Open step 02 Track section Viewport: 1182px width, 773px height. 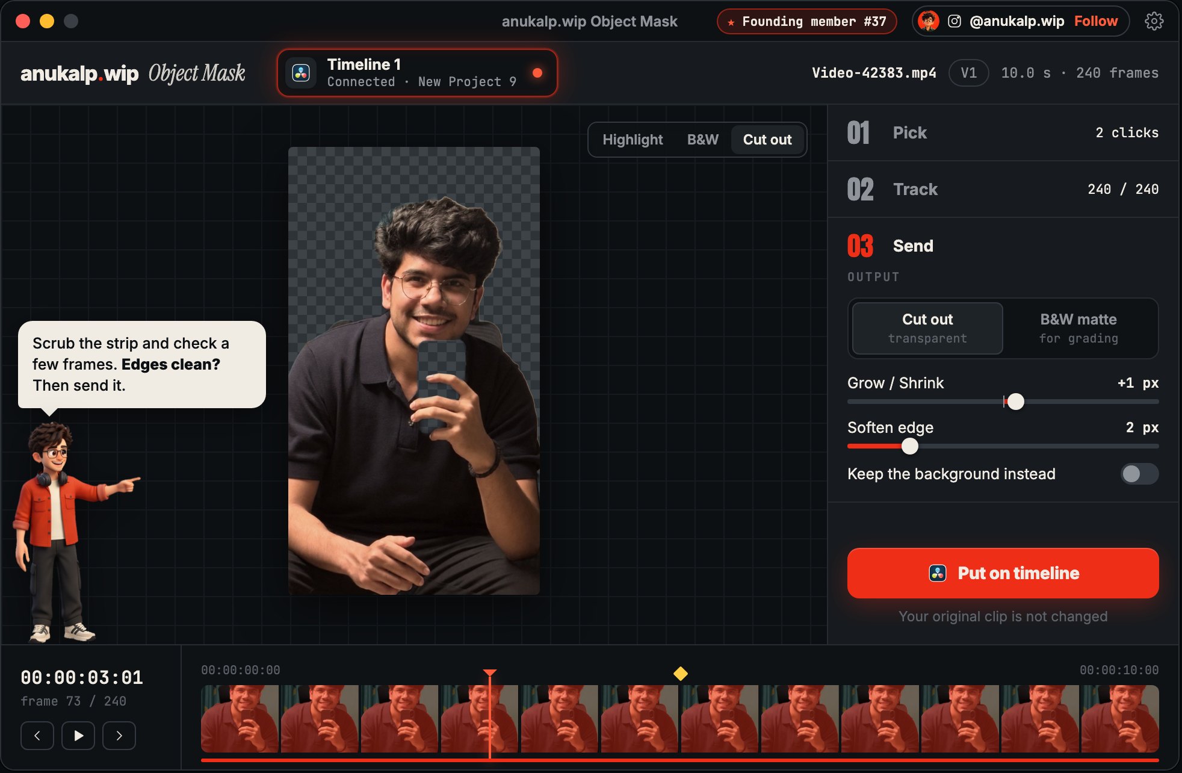[1003, 189]
